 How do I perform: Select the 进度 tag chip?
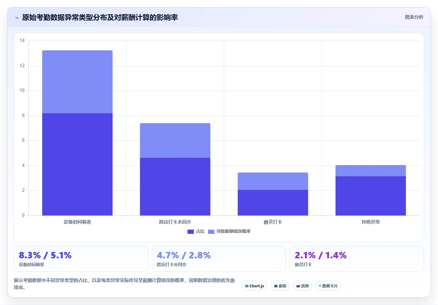pyautogui.click(x=302, y=286)
